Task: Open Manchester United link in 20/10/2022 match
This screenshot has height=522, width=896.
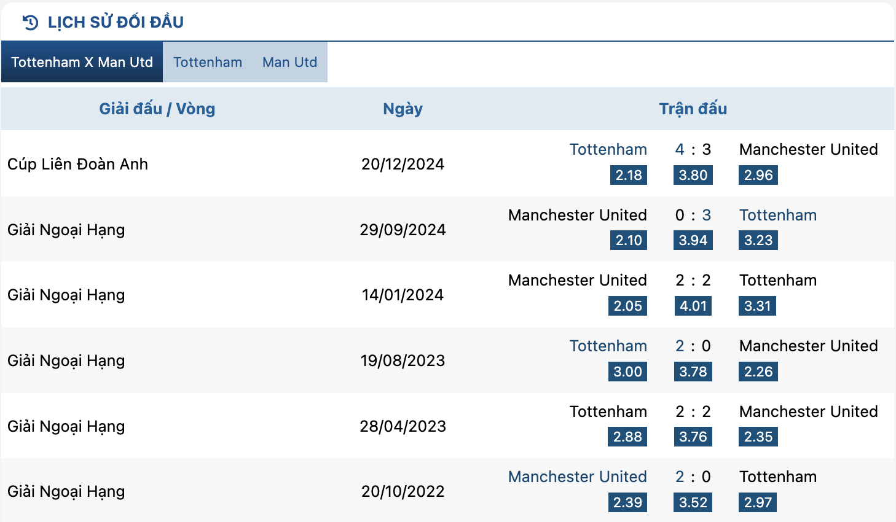Action: click(577, 477)
